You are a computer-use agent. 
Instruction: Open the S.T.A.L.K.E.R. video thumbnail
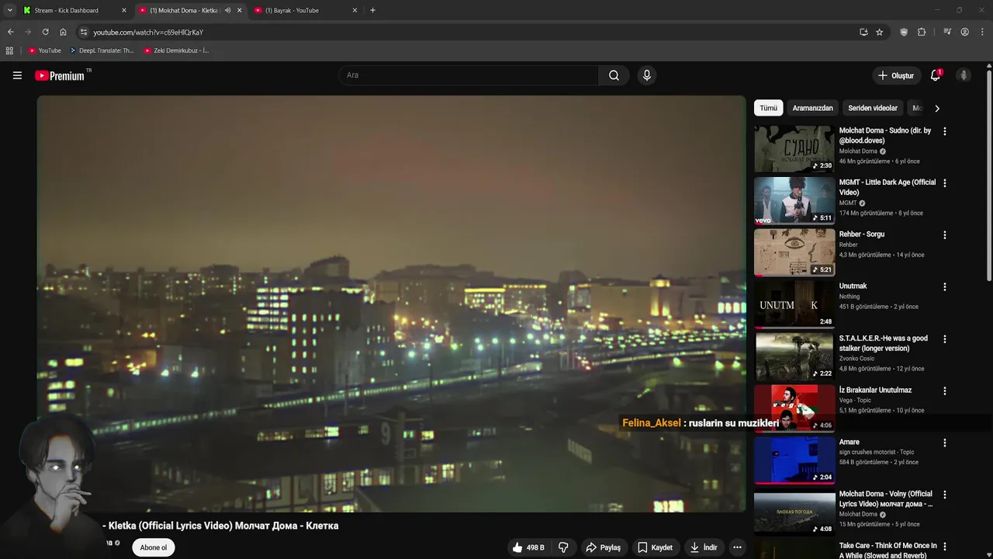(x=794, y=356)
